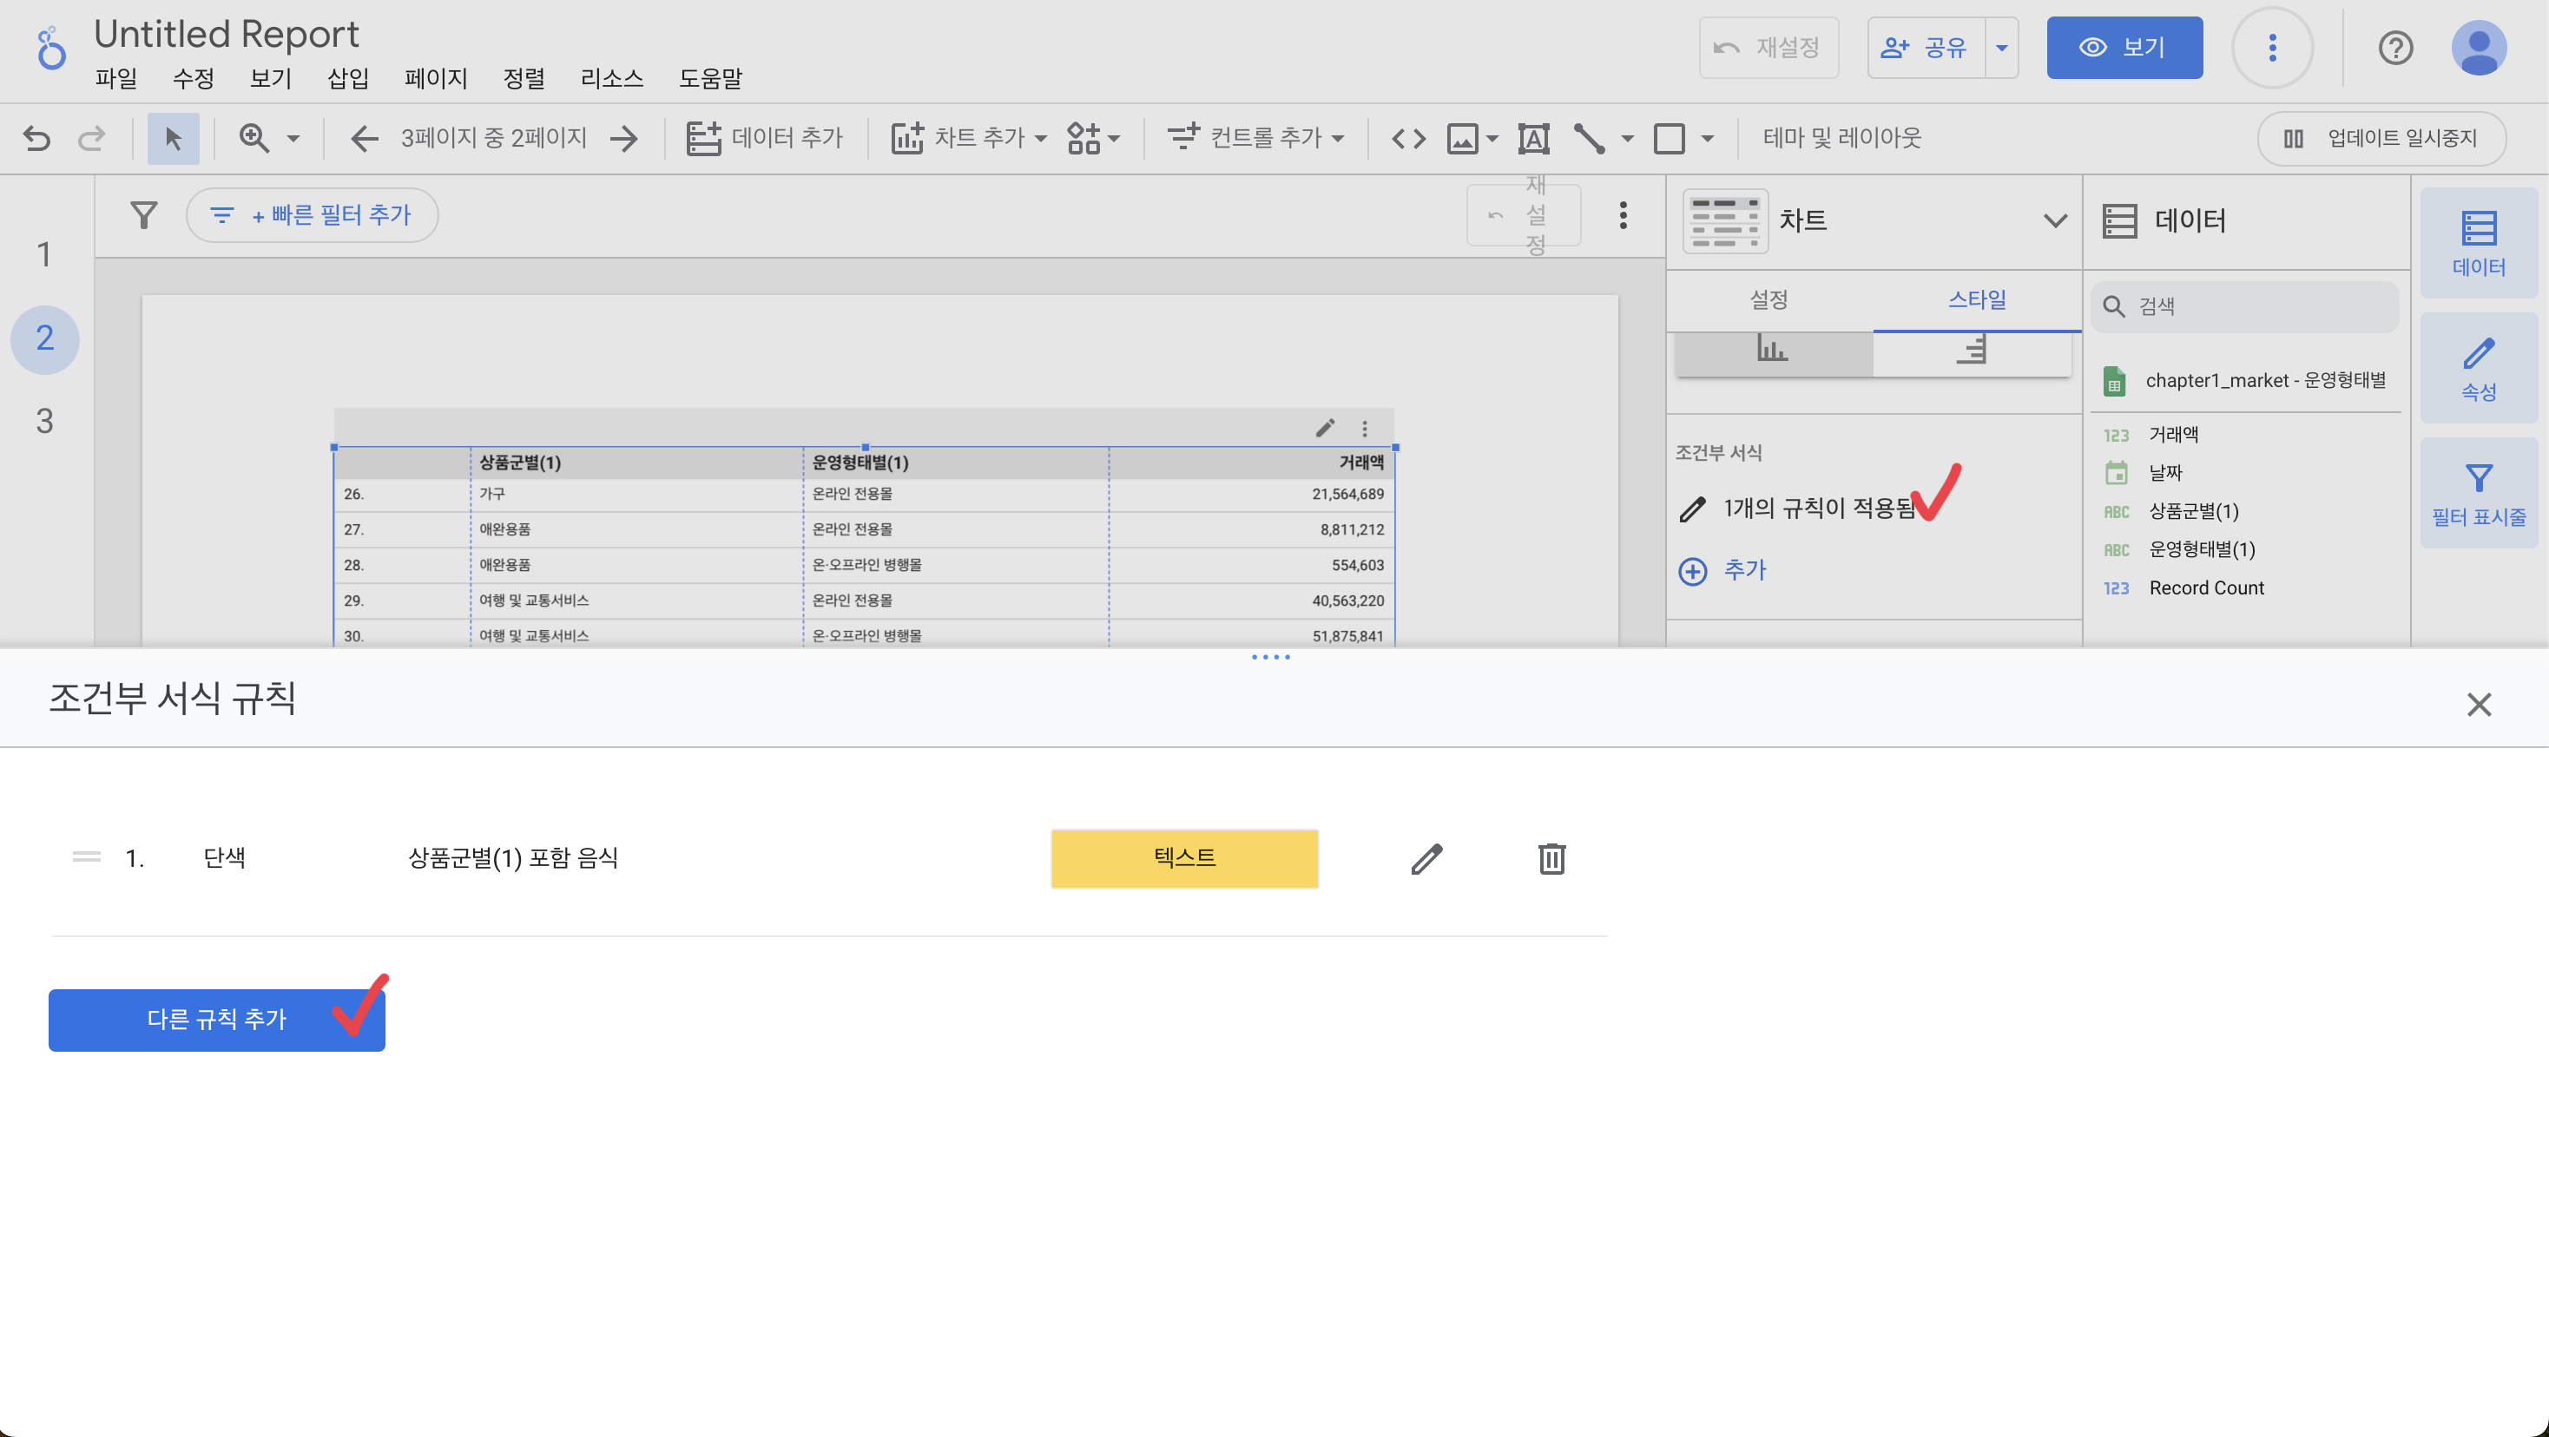Switch to the 설정 tab
This screenshot has height=1437, width=2549.
(x=1768, y=299)
